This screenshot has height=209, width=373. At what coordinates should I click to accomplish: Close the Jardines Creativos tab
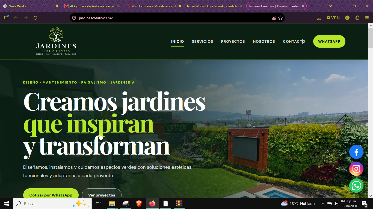click(x=303, y=6)
